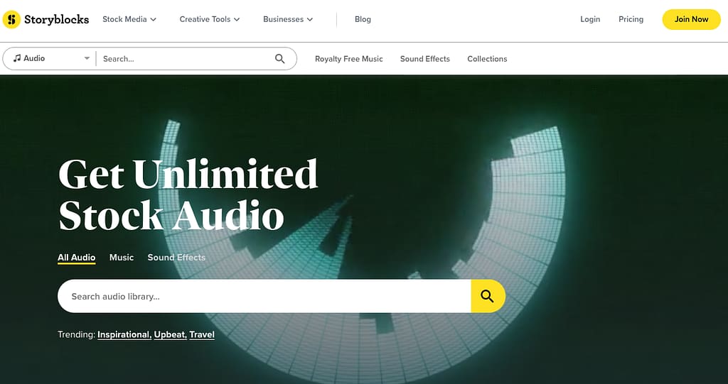The image size is (728, 384).
Task: Switch to the Music tab
Action: click(x=122, y=258)
